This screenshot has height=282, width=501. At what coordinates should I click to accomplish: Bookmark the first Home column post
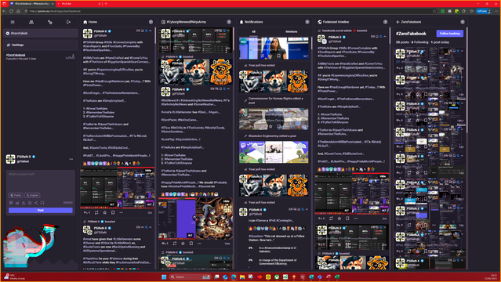[113, 212]
